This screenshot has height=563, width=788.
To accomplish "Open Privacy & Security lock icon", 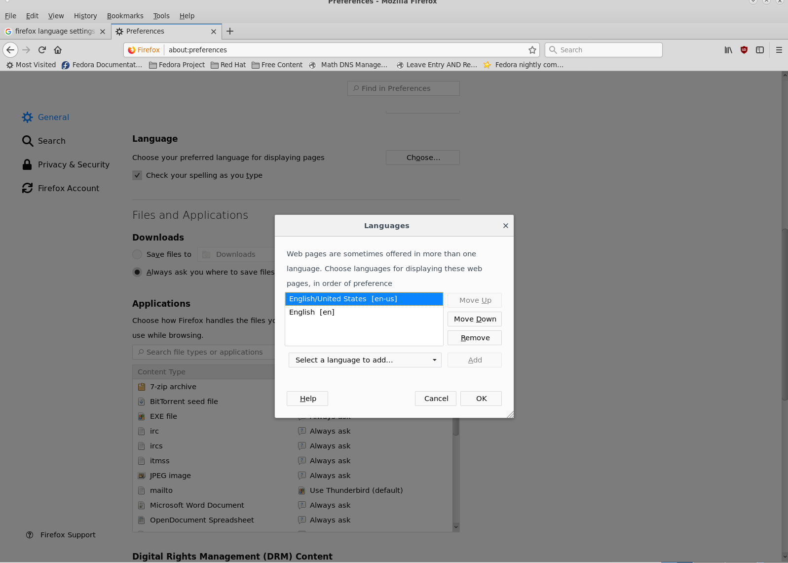I will [28, 164].
